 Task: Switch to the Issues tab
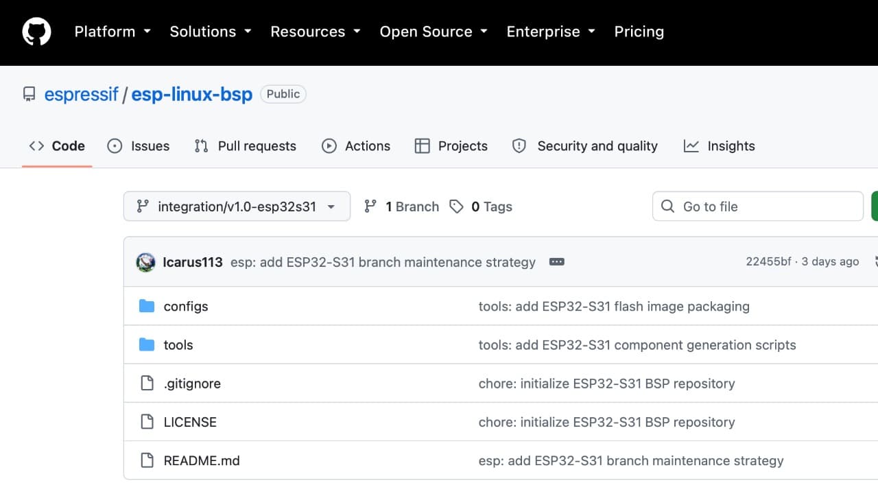(139, 146)
